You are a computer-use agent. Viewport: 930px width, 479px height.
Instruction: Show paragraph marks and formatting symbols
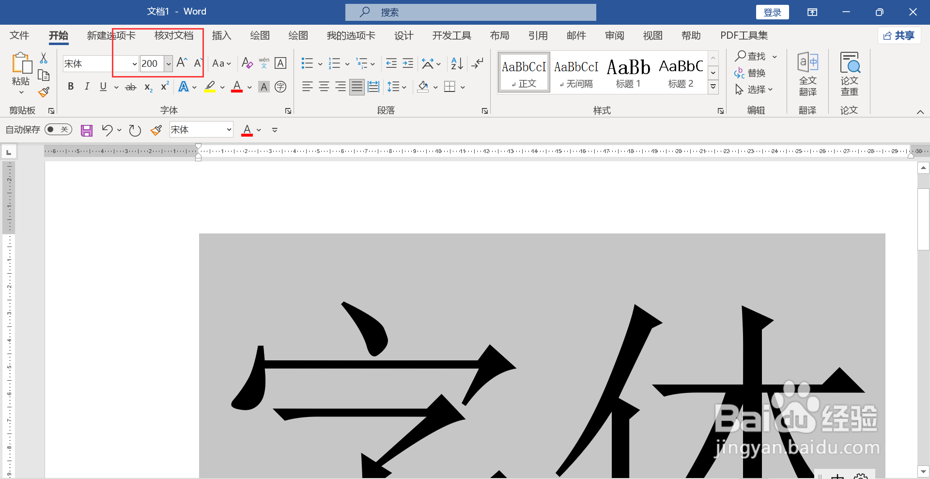(478, 63)
